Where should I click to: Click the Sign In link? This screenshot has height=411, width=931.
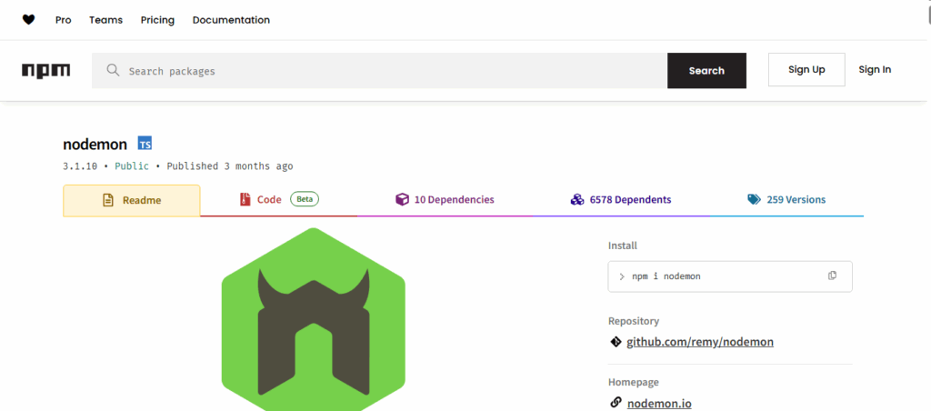[875, 69]
